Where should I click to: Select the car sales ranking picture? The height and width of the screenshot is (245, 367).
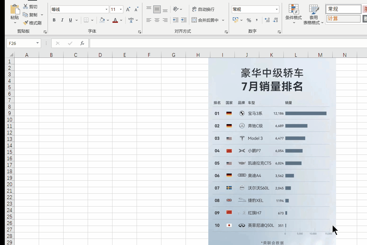click(272, 151)
